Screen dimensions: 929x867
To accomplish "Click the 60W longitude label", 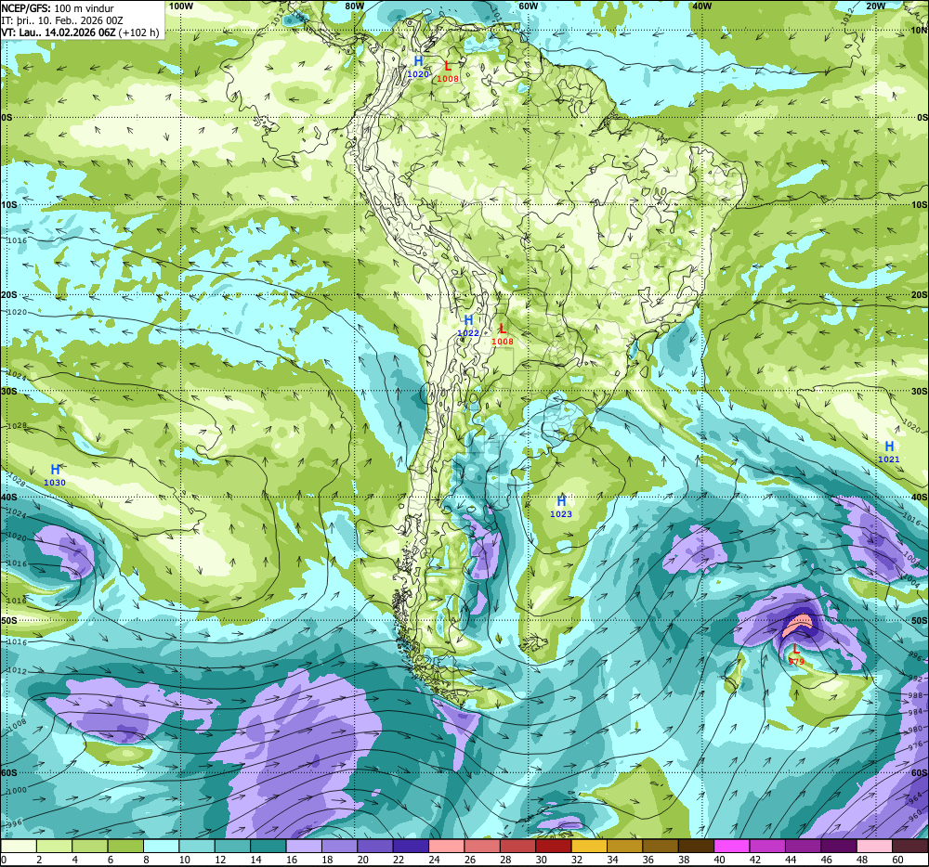I will 528,6.
